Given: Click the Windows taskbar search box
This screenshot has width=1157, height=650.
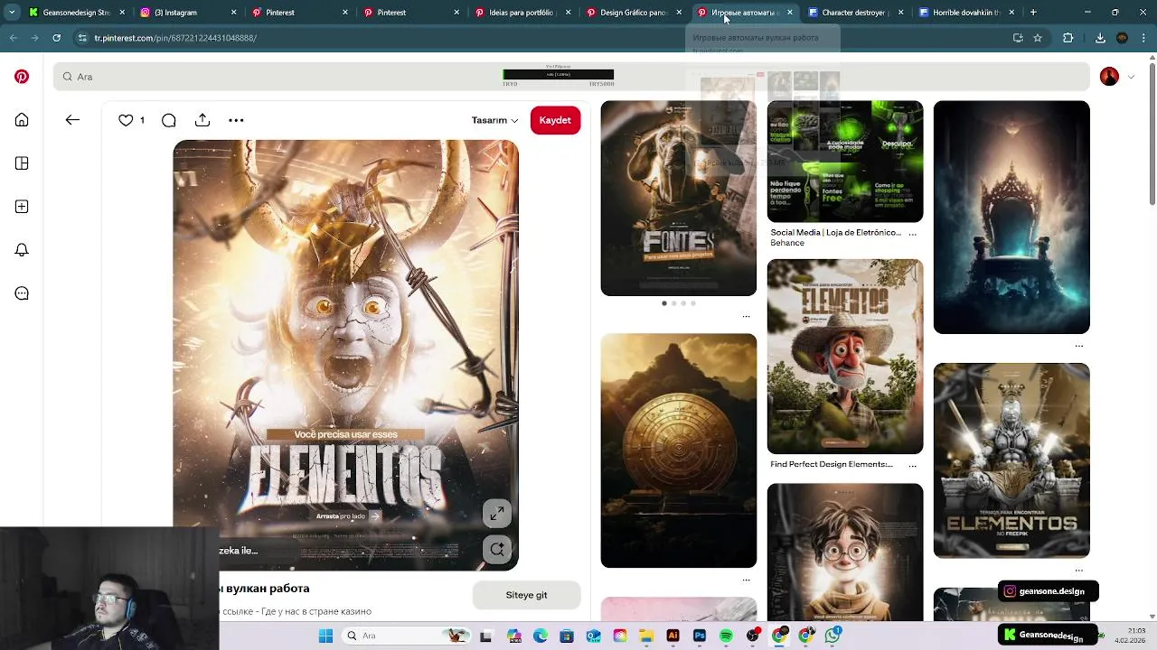Looking at the screenshot, I should 407,636.
